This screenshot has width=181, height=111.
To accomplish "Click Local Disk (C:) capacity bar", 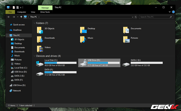I will [x=61, y=63].
